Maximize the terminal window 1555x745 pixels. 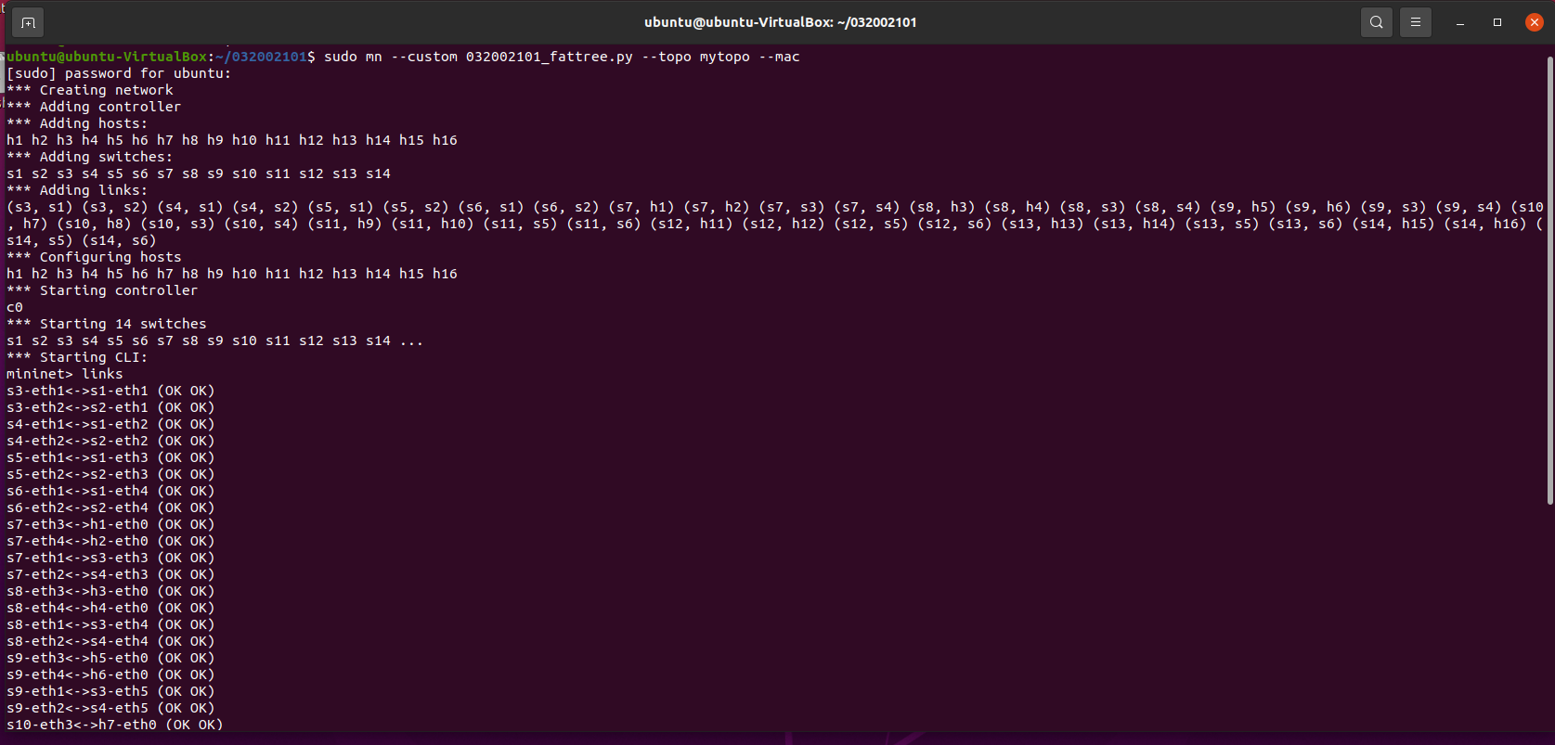coord(1497,22)
